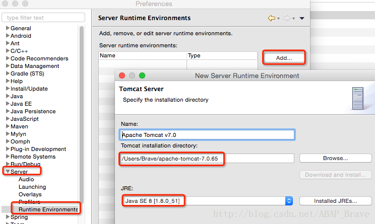Close the New Server Runtime Environment dialog
This screenshot has width=375, height=224.
122,76
